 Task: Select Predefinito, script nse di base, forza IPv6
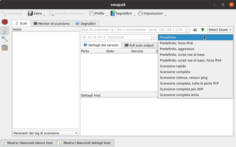coord(196,60)
